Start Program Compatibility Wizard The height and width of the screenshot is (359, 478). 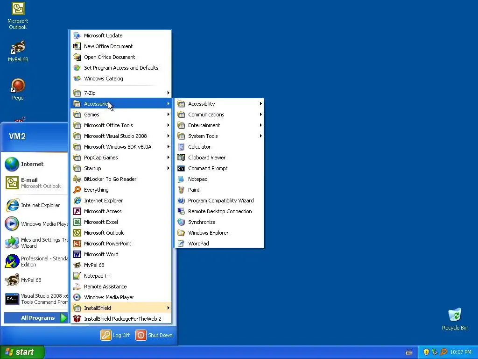219,201
